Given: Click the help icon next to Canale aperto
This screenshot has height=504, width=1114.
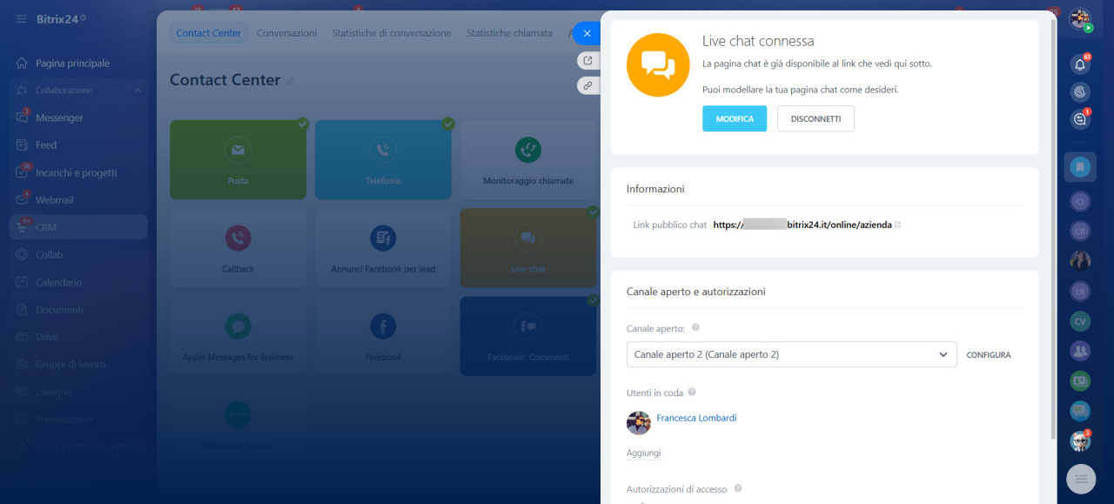Looking at the screenshot, I should click(x=695, y=328).
